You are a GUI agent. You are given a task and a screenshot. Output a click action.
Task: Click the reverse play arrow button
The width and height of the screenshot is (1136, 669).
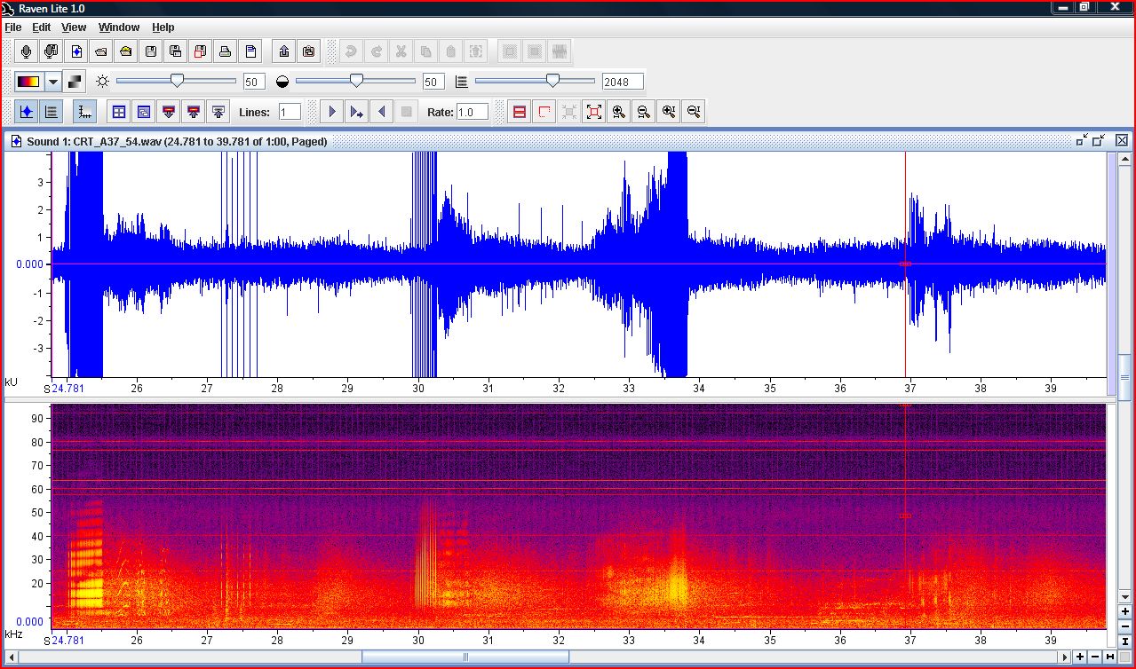[x=381, y=112]
